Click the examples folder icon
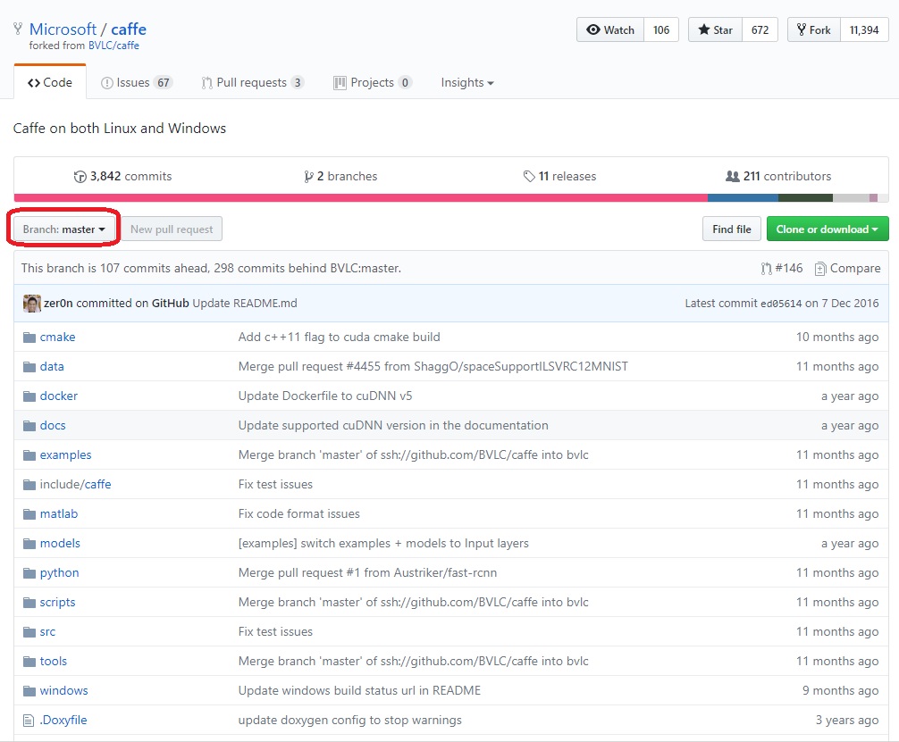 [29, 455]
